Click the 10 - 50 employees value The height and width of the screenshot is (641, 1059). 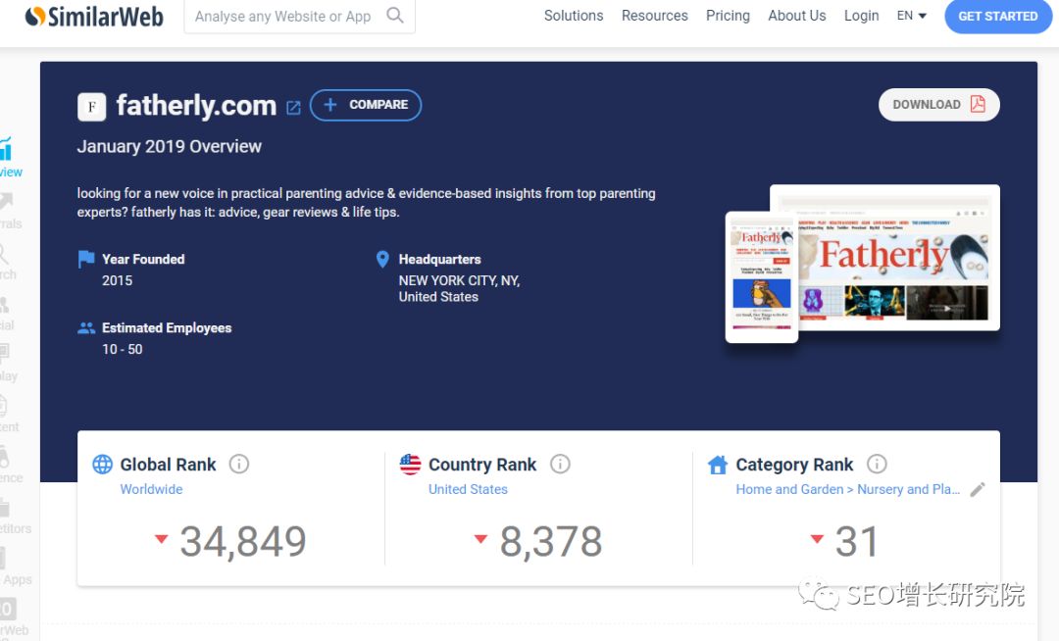(123, 350)
